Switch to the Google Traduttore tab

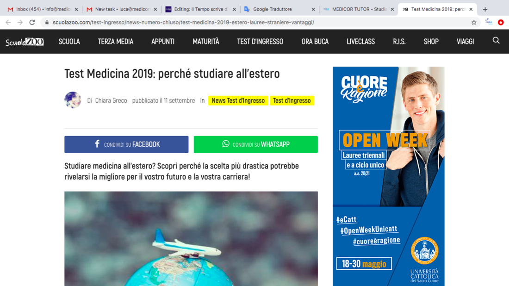point(279,9)
